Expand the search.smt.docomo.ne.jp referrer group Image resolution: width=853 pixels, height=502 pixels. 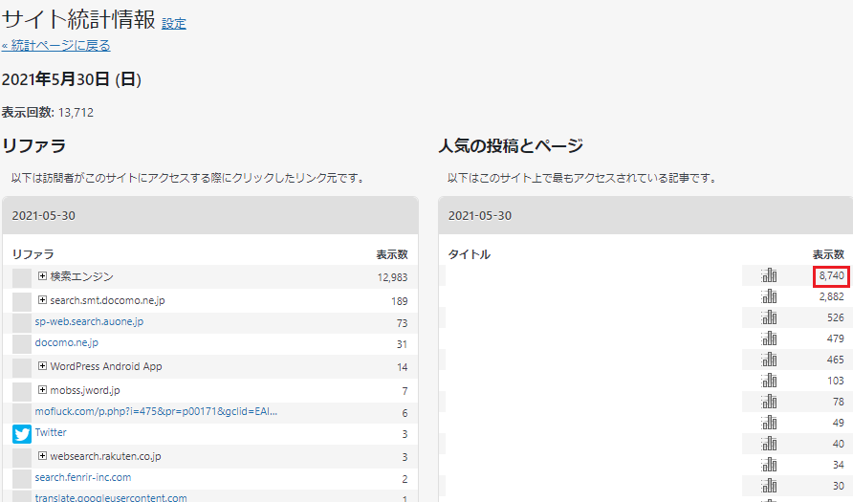pyautogui.click(x=43, y=300)
